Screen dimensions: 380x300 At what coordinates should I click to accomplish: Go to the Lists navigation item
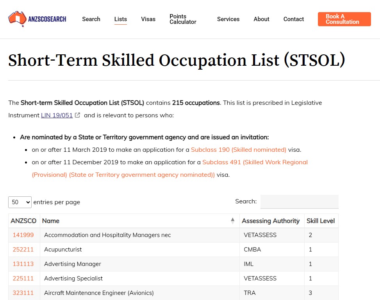pyautogui.click(x=120, y=19)
